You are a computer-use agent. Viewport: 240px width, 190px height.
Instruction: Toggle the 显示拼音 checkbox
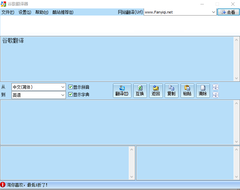coord(79,87)
